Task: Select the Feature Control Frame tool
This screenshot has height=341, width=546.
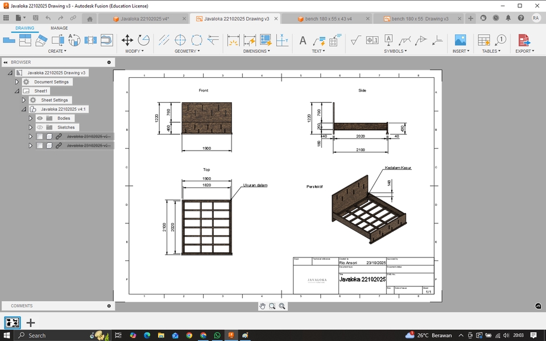Action: click(x=372, y=40)
